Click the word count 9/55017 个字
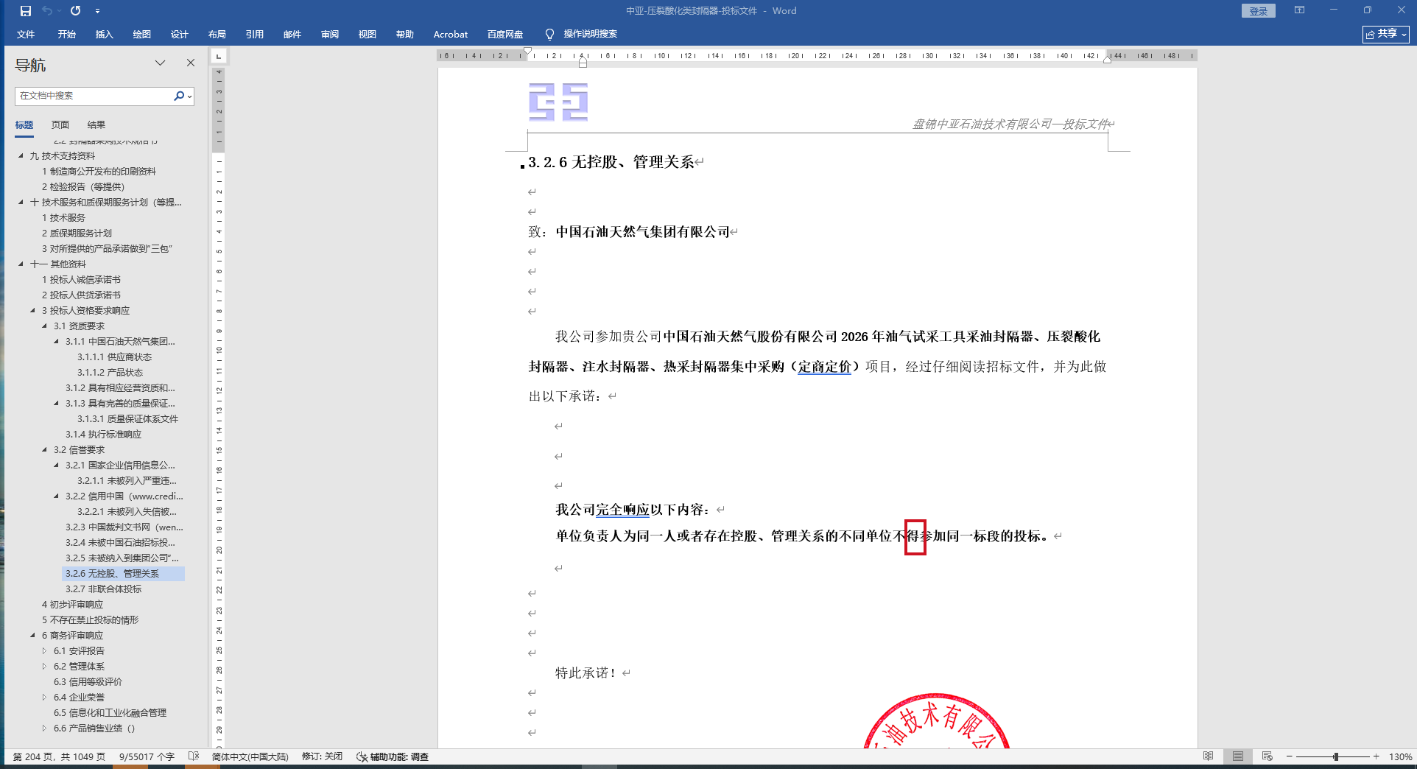The height and width of the screenshot is (769, 1417). [x=147, y=756]
